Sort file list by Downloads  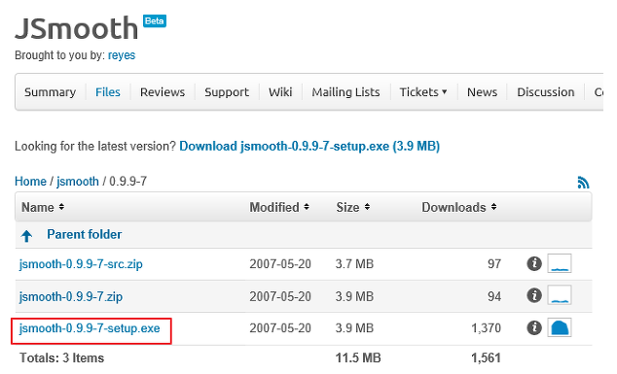pyautogui.click(x=458, y=207)
